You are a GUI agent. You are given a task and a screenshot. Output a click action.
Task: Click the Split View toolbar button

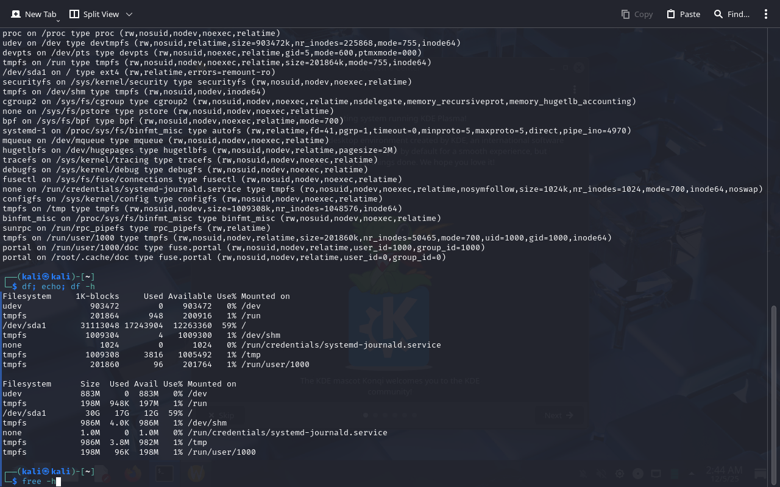click(x=94, y=14)
